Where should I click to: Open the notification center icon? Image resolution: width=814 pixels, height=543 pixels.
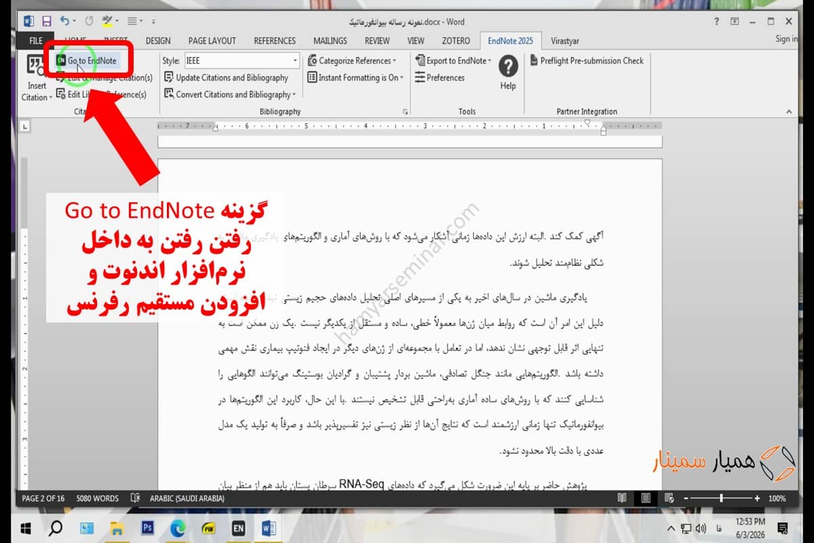coord(783,527)
